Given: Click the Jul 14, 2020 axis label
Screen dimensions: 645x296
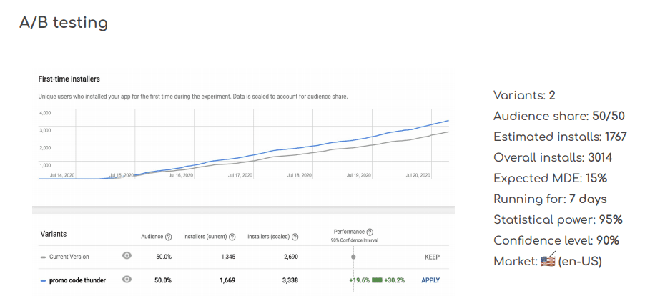Looking at the screenshot, I should 62,174.
